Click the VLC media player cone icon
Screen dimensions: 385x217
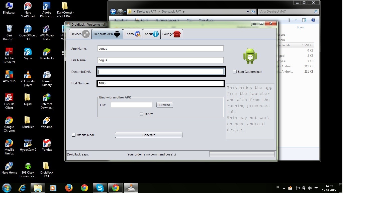28,78
